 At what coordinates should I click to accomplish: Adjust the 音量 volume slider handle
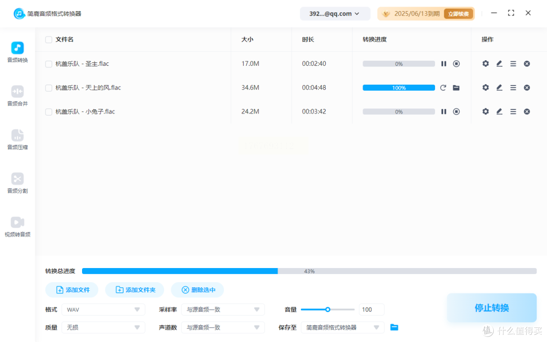pyautogui.click(x=328, y=310)
